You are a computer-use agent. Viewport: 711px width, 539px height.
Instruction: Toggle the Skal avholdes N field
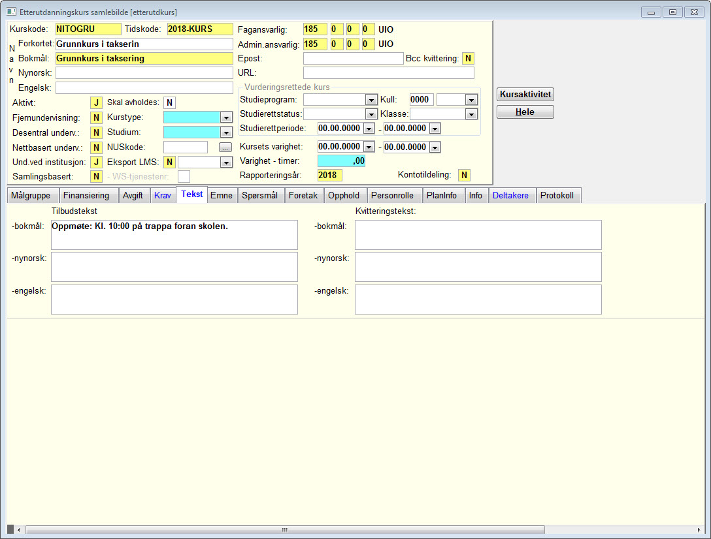pos(170,103)
